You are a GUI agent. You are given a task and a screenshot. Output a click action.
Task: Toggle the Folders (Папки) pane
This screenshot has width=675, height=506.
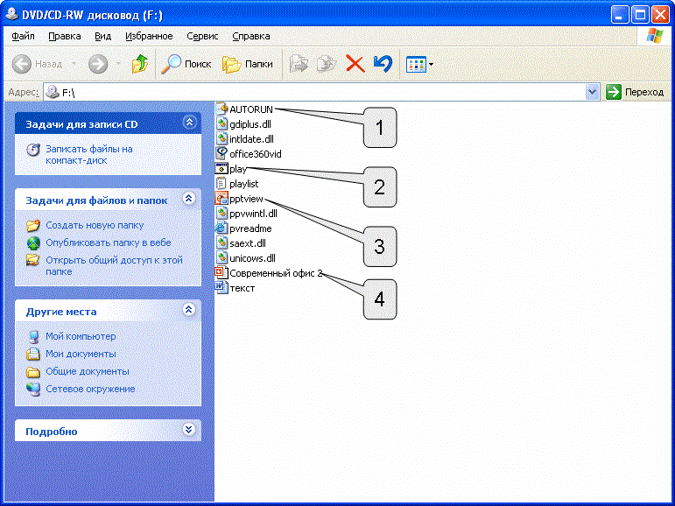pos(248,64)
